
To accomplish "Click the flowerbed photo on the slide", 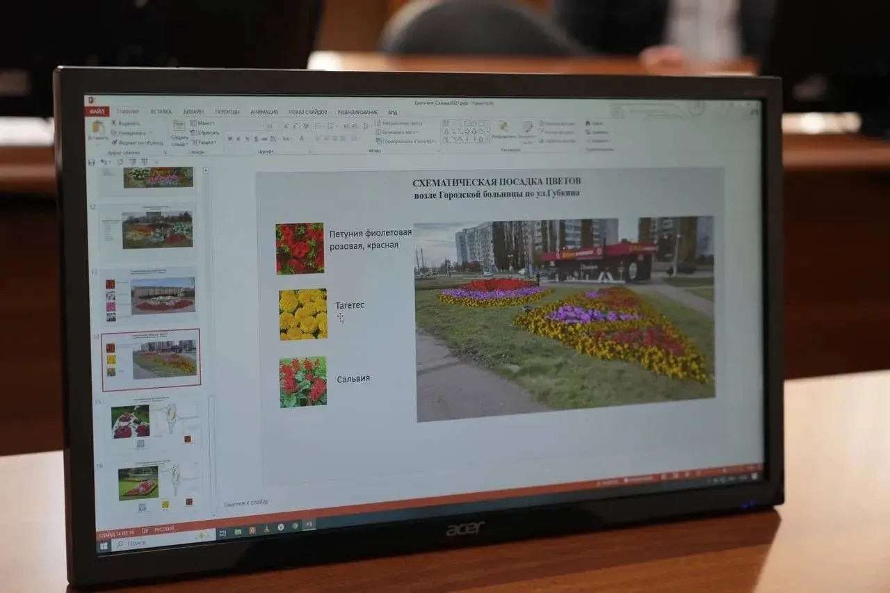I will click(x=565, y=319).
